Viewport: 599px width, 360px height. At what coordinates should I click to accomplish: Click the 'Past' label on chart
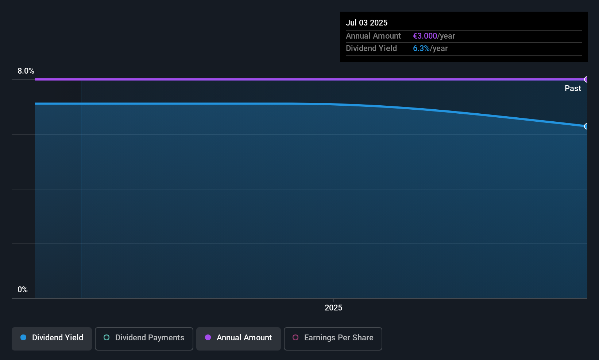click(573, 89)
